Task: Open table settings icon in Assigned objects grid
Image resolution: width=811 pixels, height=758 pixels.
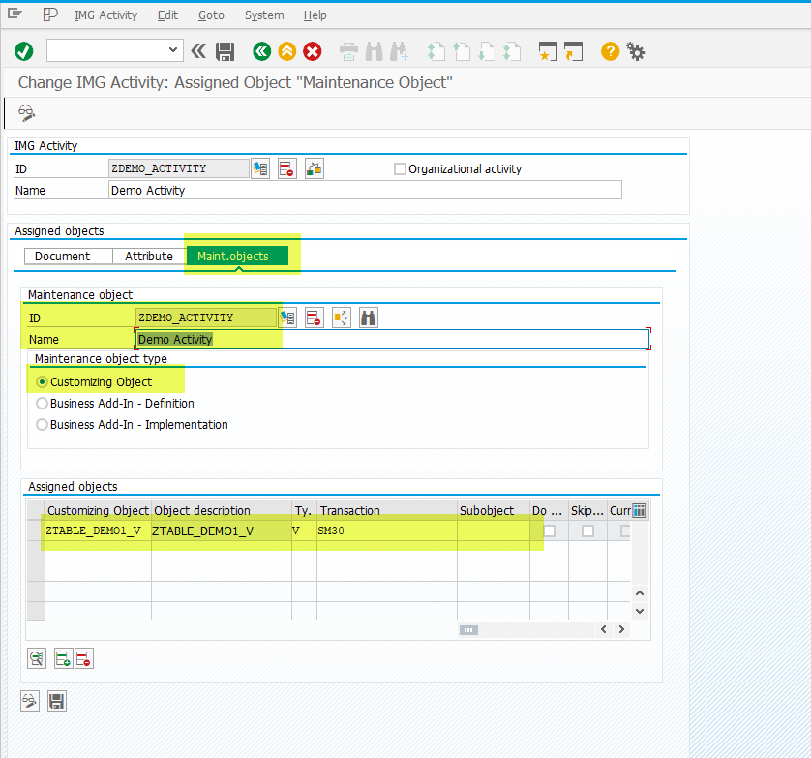Action: point(640,511)
